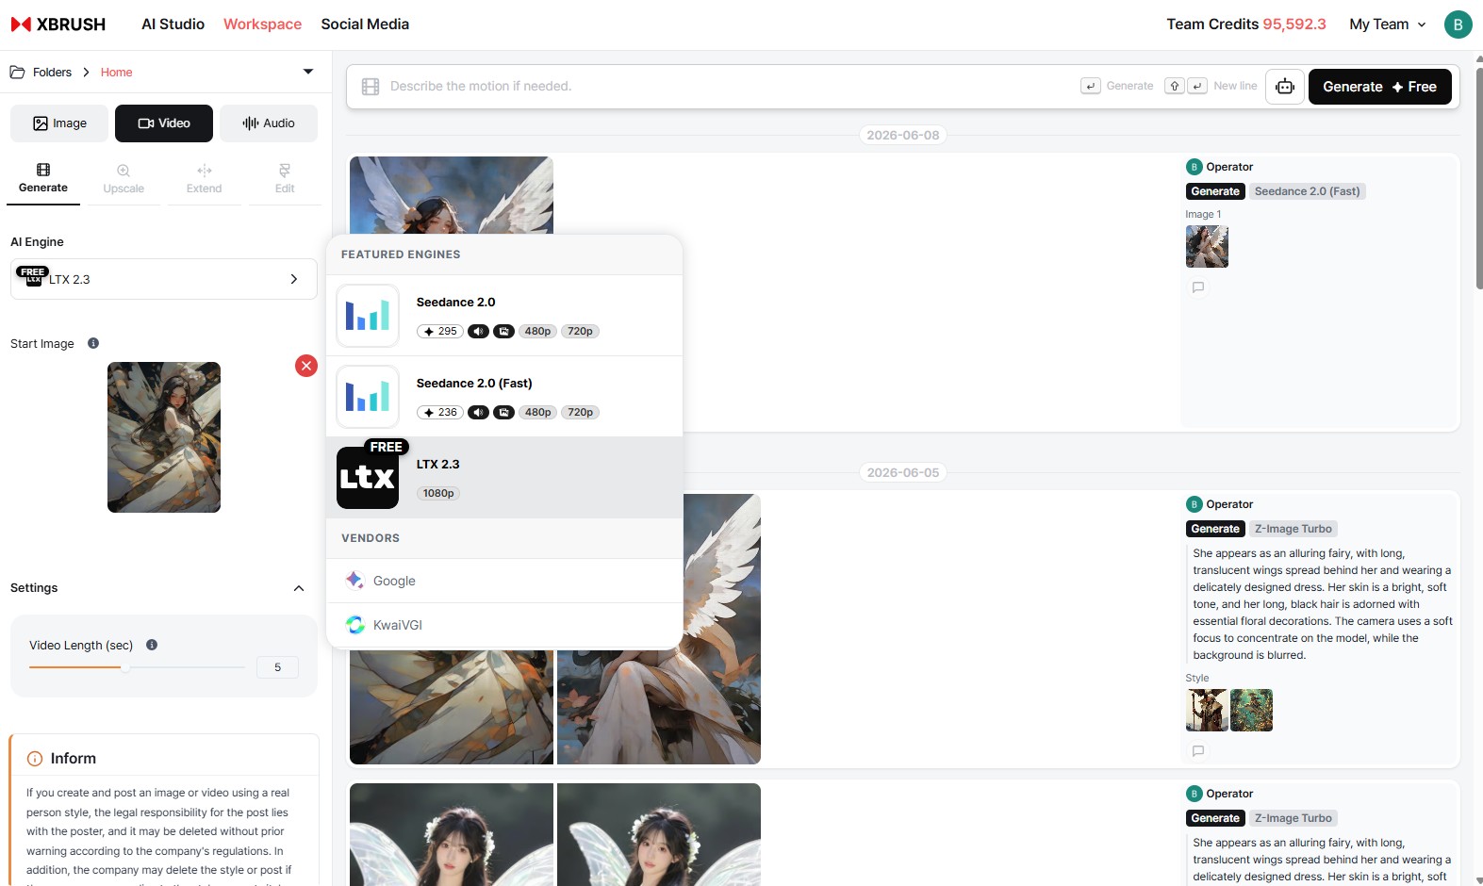Click the Shift key New line hint icon

click(1175, 86)
